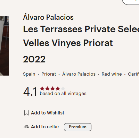Open the Red wine category link
This screenshot has width=139, height=138.
pyautogui.click(x=112, y=74)
